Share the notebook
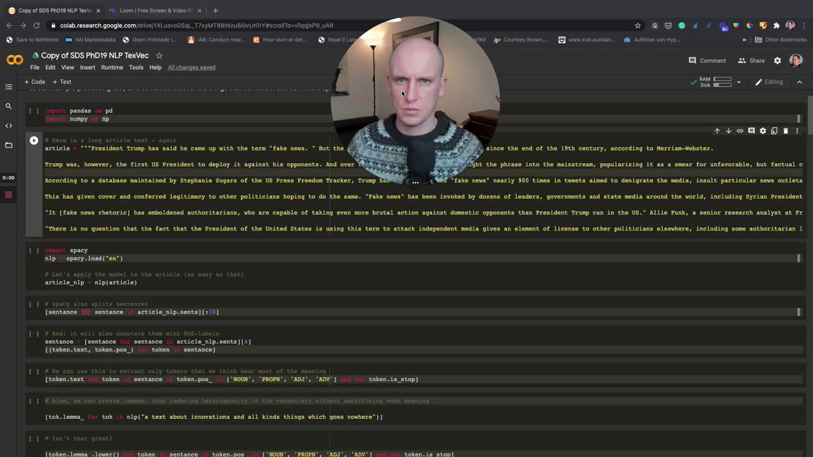Image resolution: width=813 pixels, height=457 pixels. pos(751,61)
